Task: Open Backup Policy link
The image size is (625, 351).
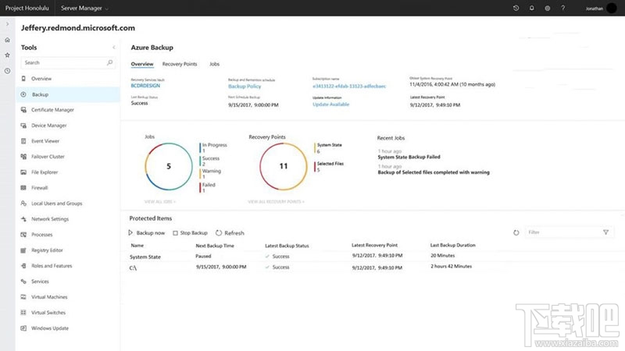Action: (245, 86)
